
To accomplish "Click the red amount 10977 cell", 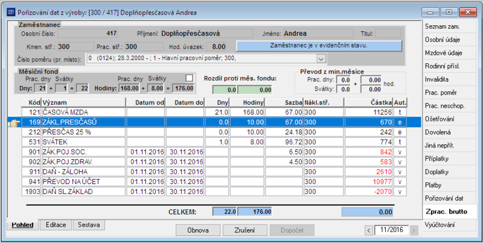I will [x=368, y=182].
